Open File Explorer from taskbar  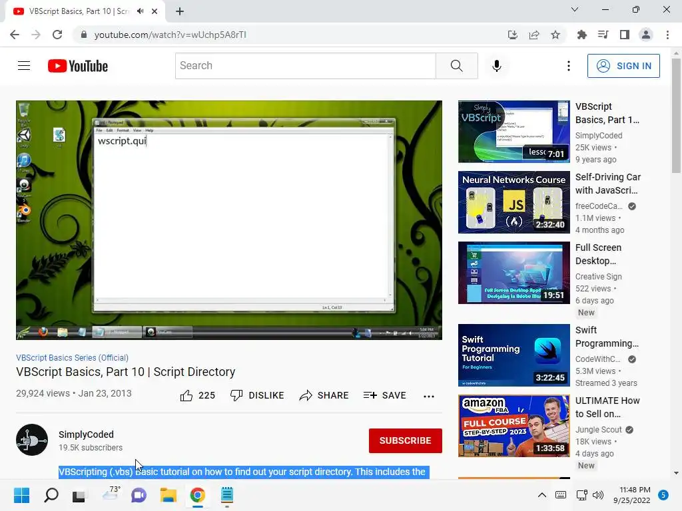pos(168,495)
